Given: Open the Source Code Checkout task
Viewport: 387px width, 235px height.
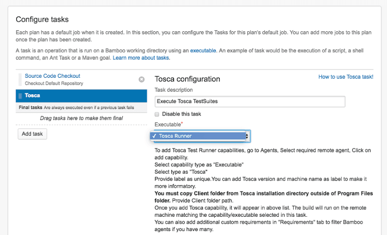Looking at the screenshot, I should coord(52,76).
